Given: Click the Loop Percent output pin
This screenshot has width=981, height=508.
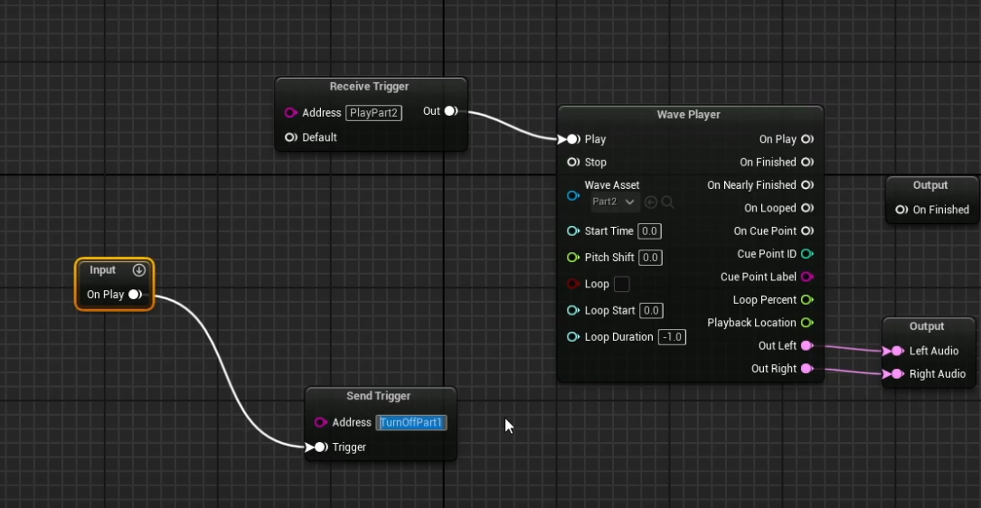Looking at the screenshot, I should coord(807,300).
